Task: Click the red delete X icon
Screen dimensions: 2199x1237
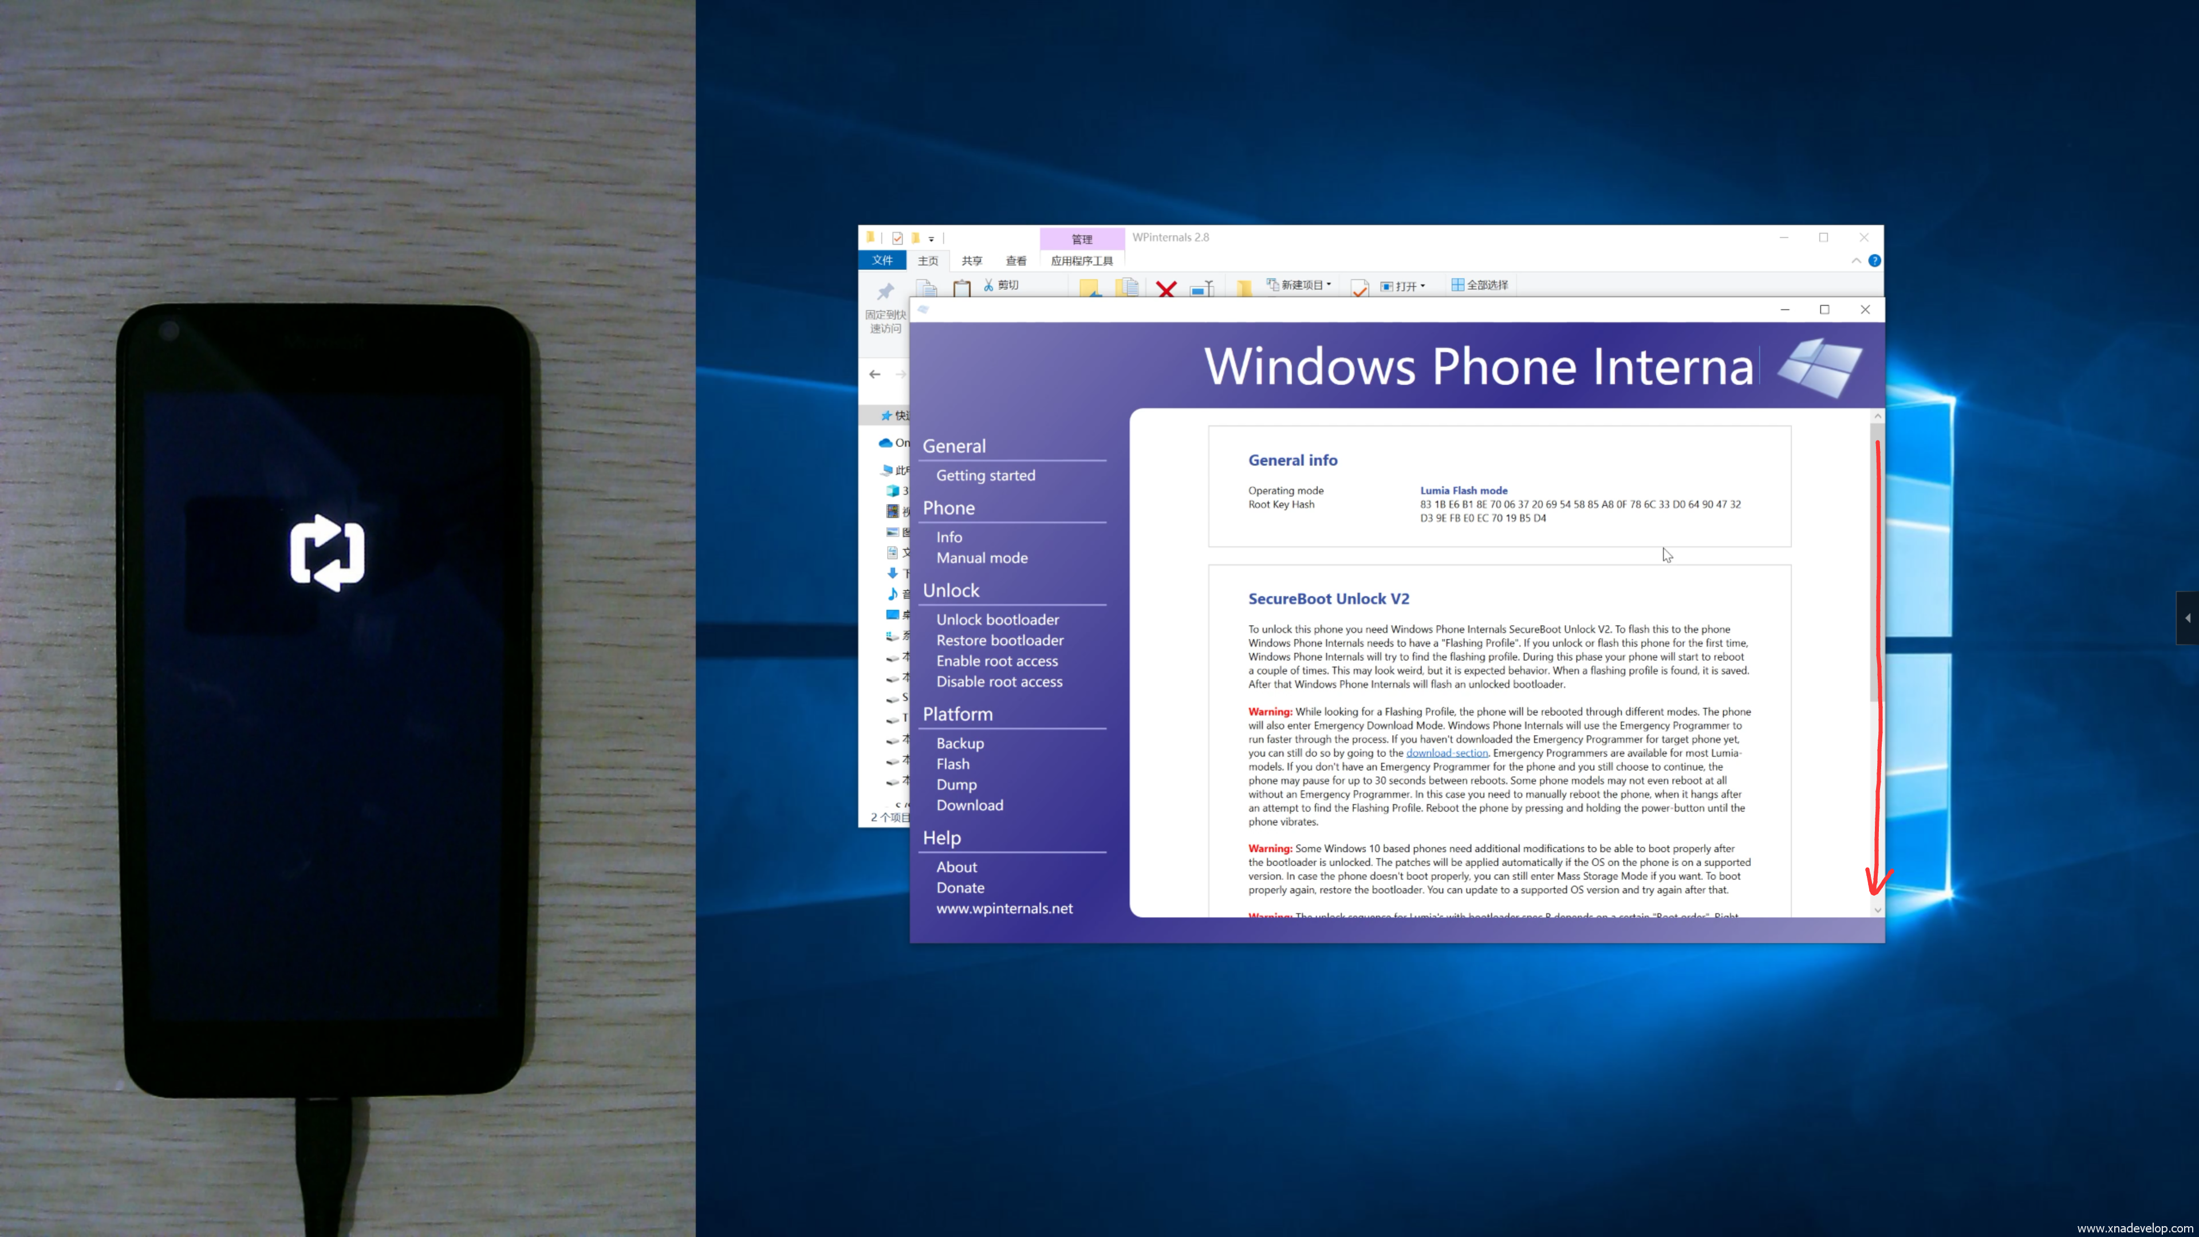Action: pyautogui.click(x=1166, y=289)
